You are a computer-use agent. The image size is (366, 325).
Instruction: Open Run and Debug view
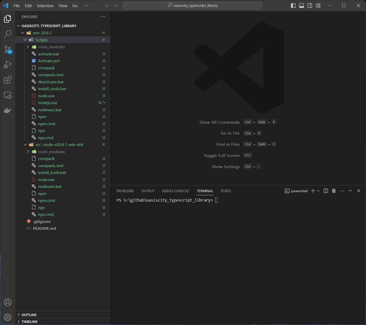pyautogui.click(x=8, y=64)
